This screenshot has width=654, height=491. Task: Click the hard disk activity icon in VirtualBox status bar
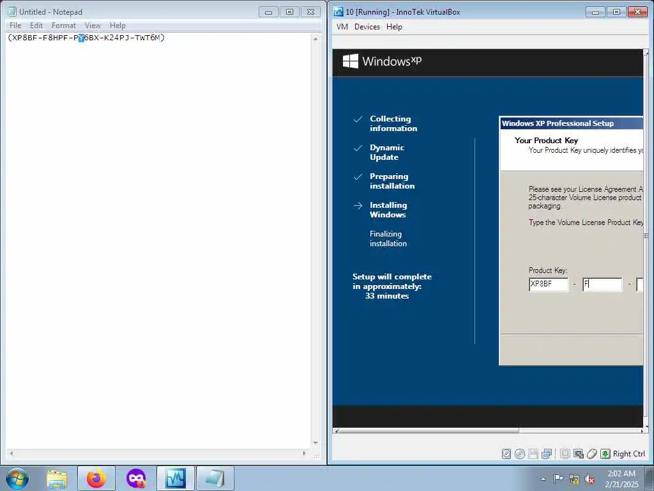[x=506, y=454]
